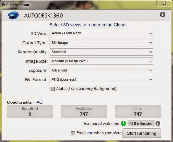Viewport: 173px width, 142px height.
Task: Click the '<10 minutes' wait time value
Action: coord(141,123)
